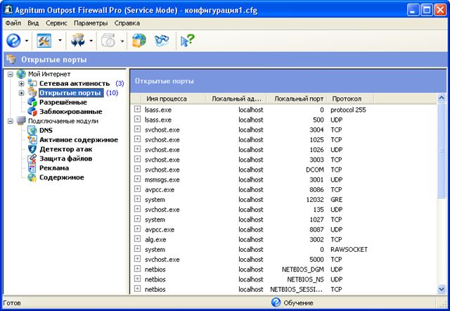Select the svchost.exe DCOM row
Screen dimensions: 450x311
coord(283,170)
